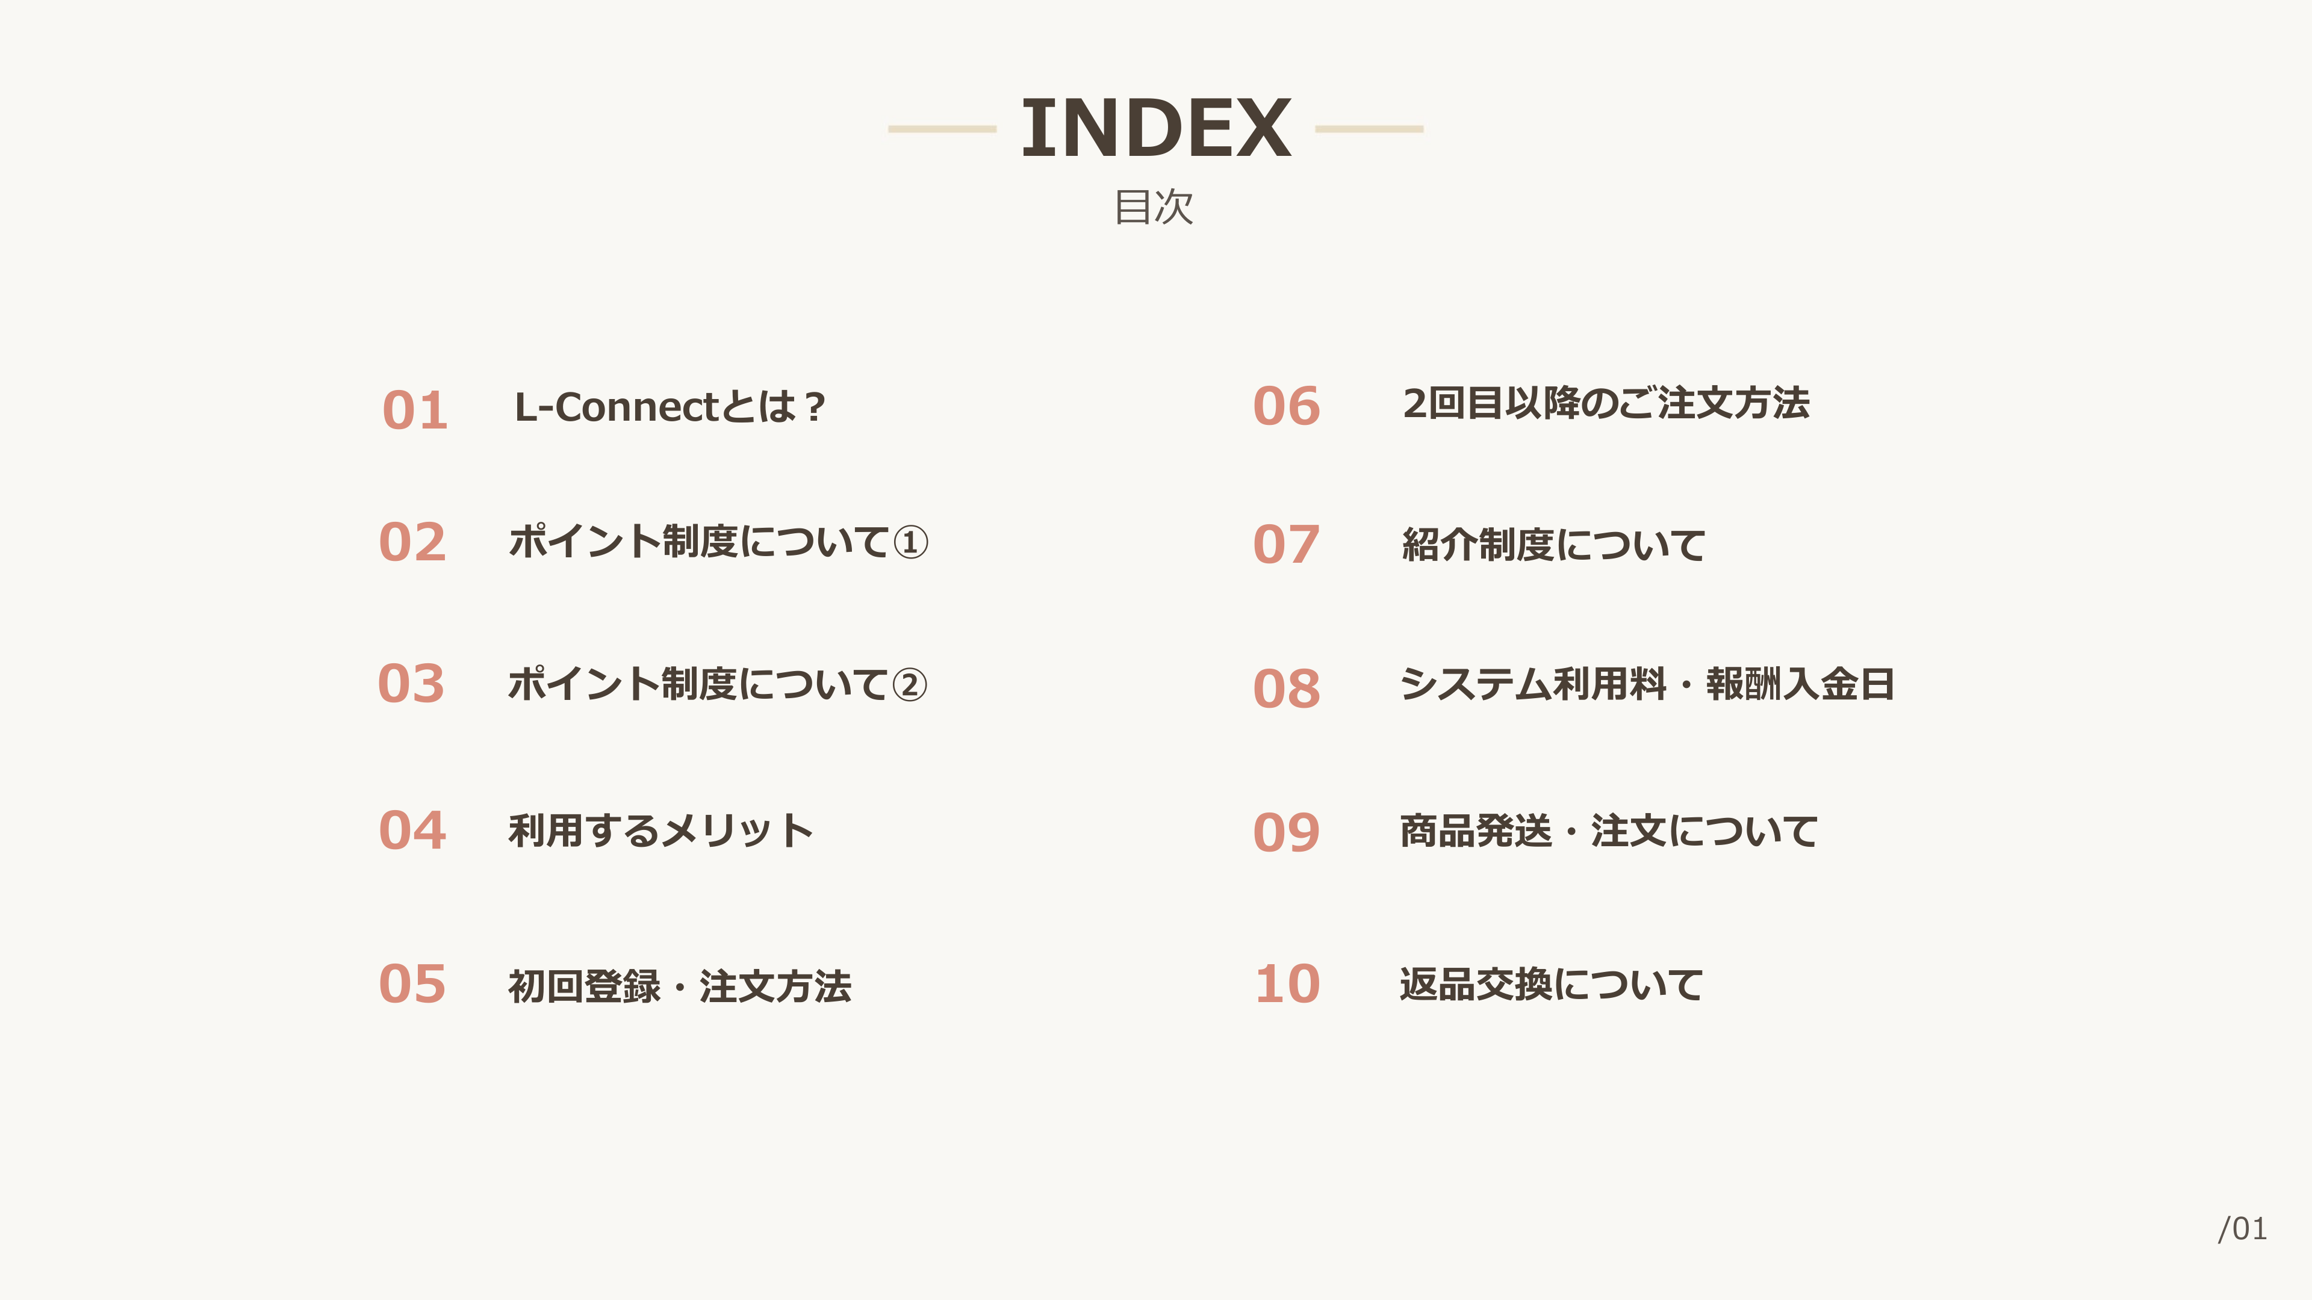Click 'システム利用料・報酬入金日' entry
The width and height of the screenshot is (2312, 1300).
coord(1647,684)
